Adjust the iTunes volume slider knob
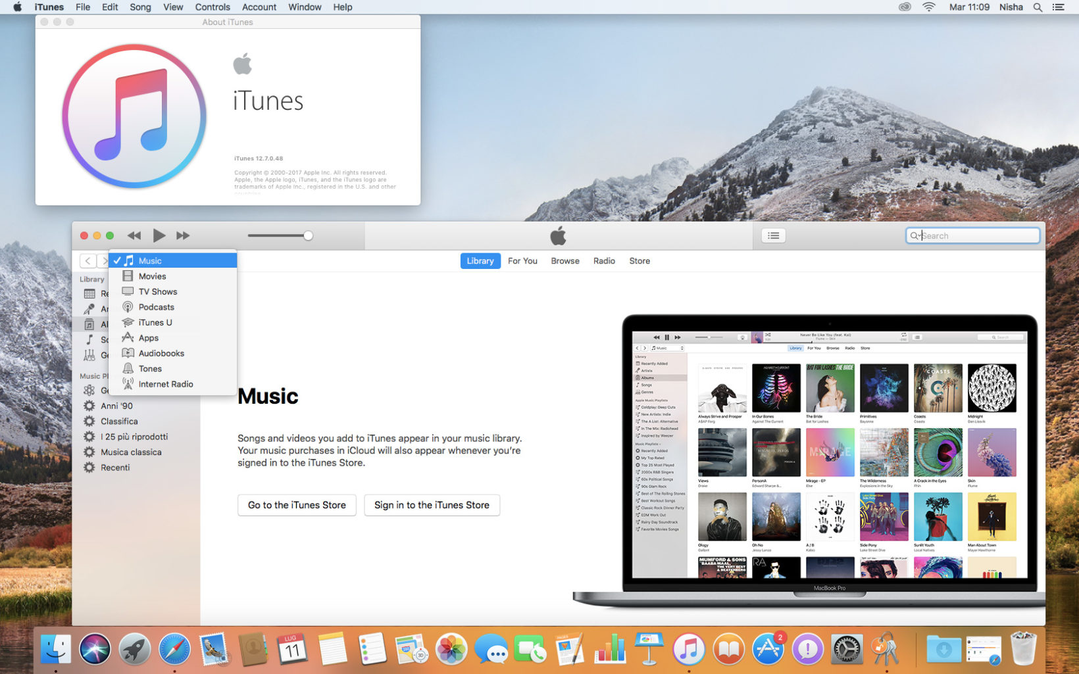Viewport: 1079px width, 674px height. tap(308, 235)
